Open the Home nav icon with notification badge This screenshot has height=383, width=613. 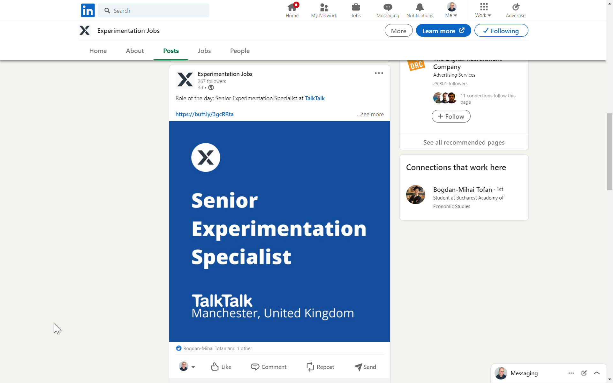point(292,11)
